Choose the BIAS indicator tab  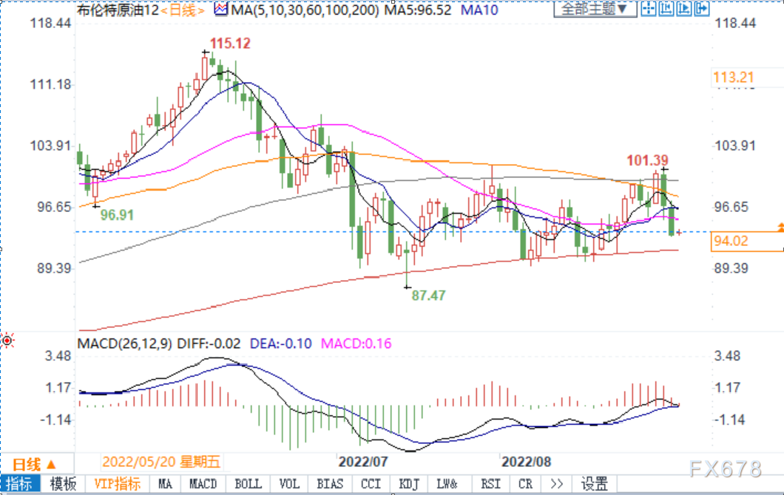click(x=330, y=483)
